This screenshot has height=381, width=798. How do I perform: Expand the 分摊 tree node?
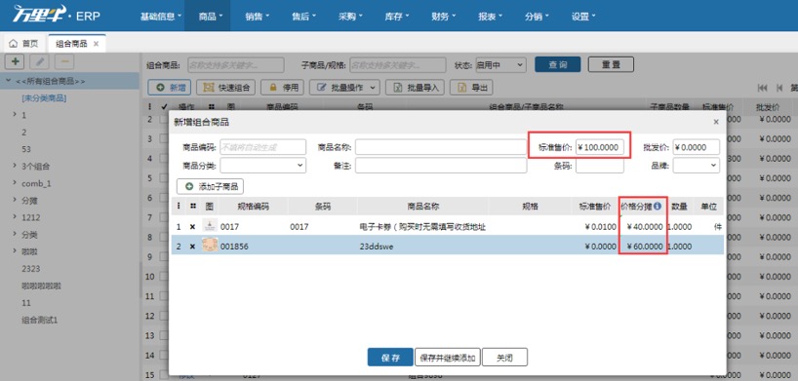15,201
